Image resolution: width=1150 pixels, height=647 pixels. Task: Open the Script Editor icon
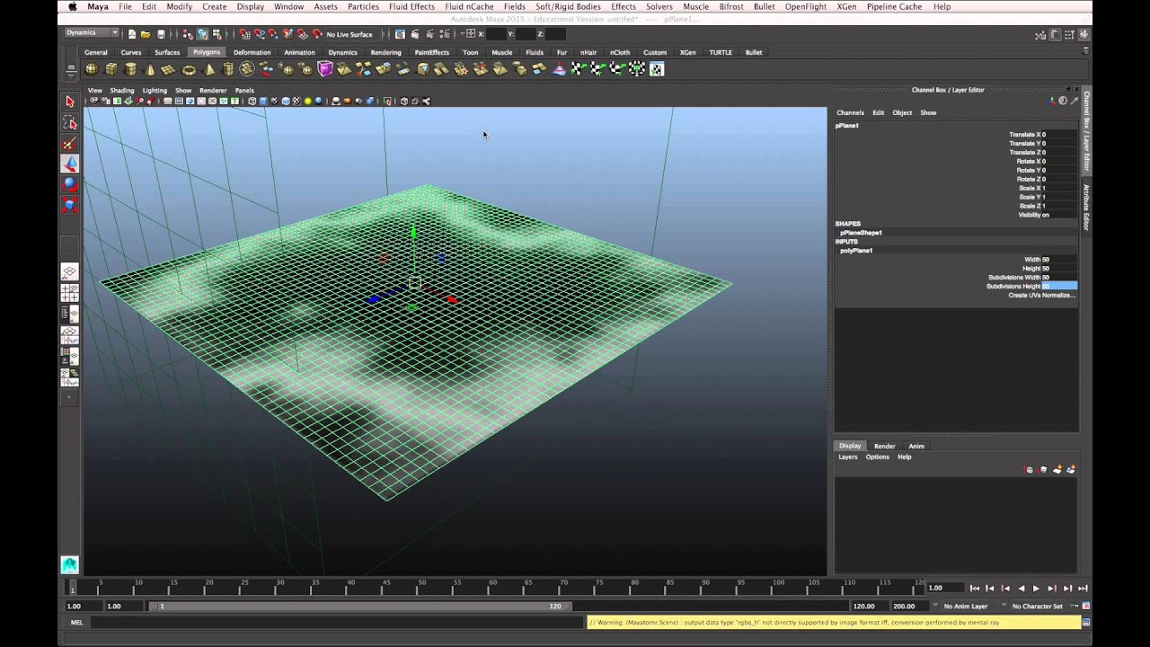tap(1086, 622)
